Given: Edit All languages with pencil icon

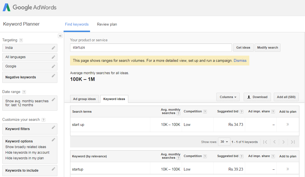Looking at the screenshot, I should coord(53,57).
